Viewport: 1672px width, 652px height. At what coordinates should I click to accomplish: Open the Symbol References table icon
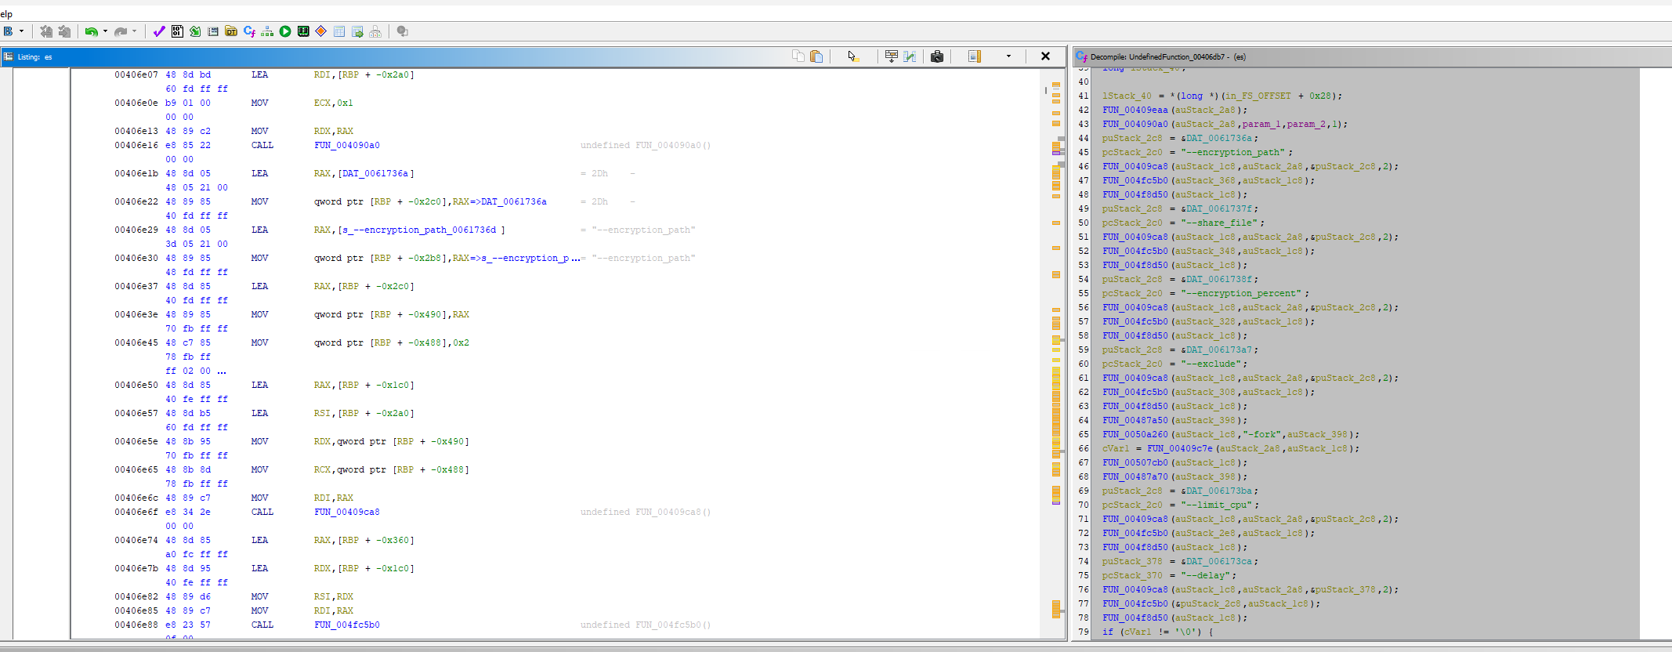[357, 31]
